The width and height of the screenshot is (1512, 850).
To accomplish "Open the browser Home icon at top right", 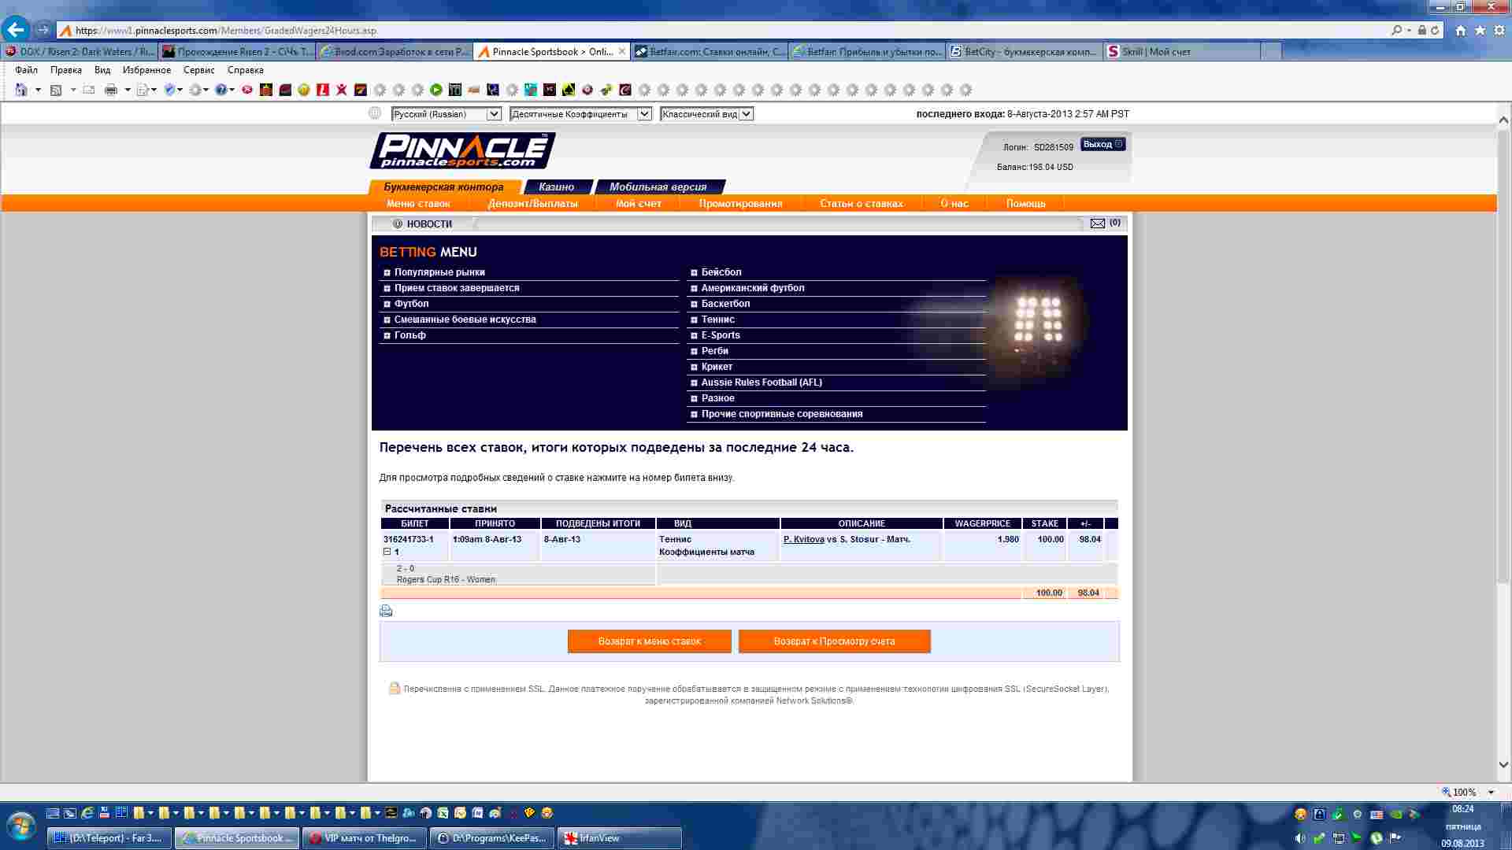I will click(x=1461, y=30).
